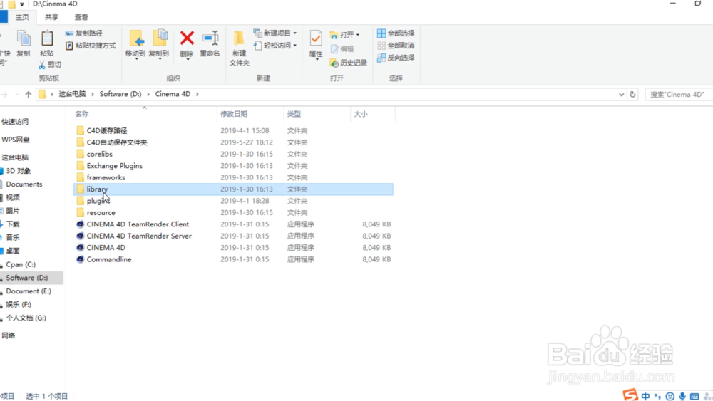Expand the address bar history dropdown
The image size is (713, 401).
tap(621, 95)
